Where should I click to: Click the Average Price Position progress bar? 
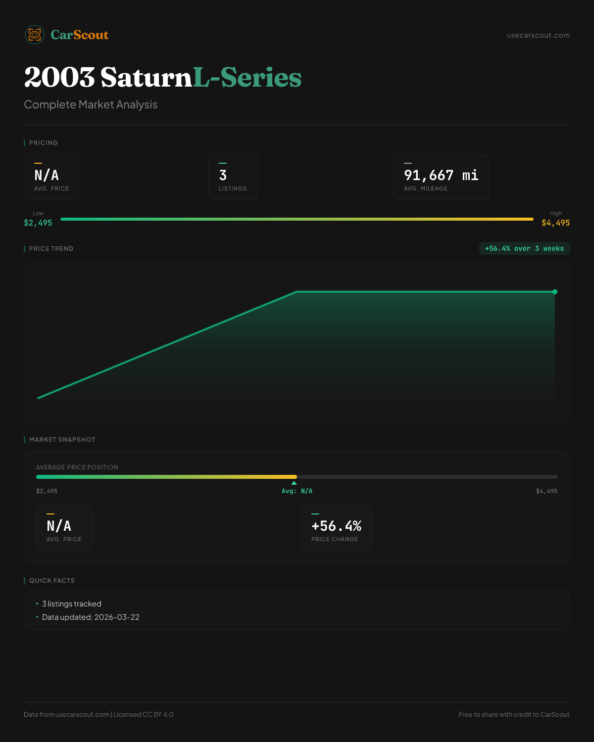[297, 477]
